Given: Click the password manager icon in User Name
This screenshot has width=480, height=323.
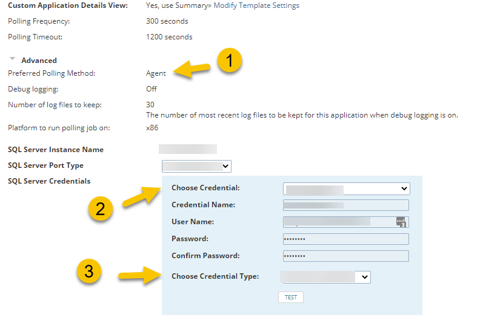Looking at the screenshot, I should click(x=401, y=222).
